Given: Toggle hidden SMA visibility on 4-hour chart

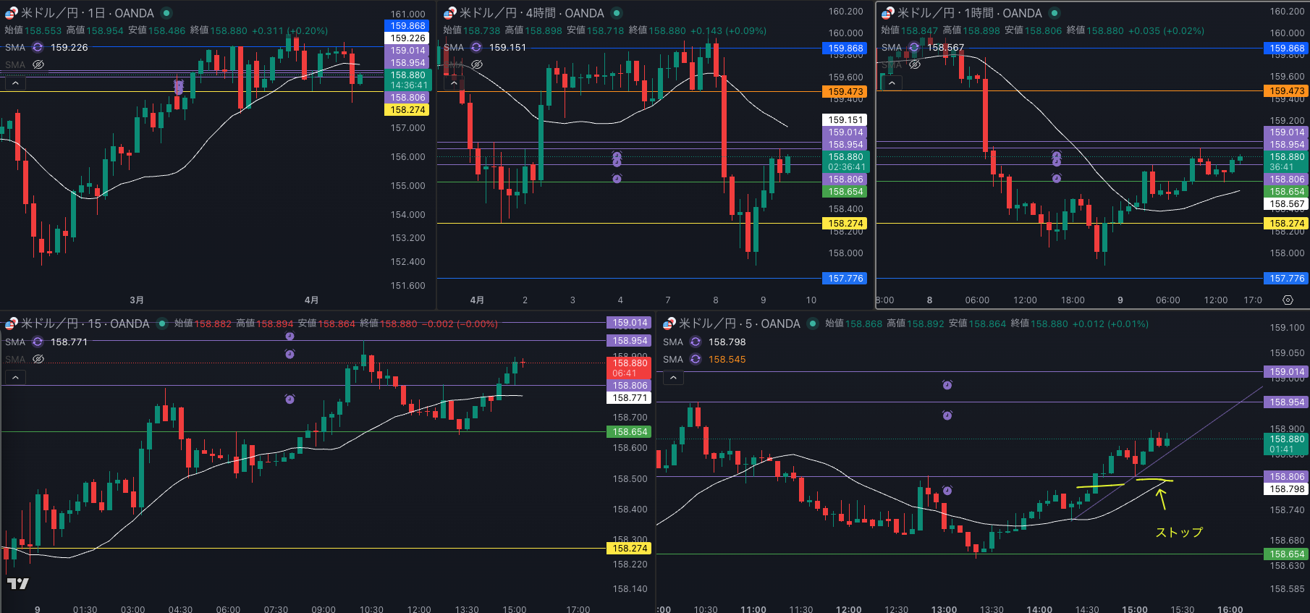Looking at the screenshot, I should click(477, 64).
